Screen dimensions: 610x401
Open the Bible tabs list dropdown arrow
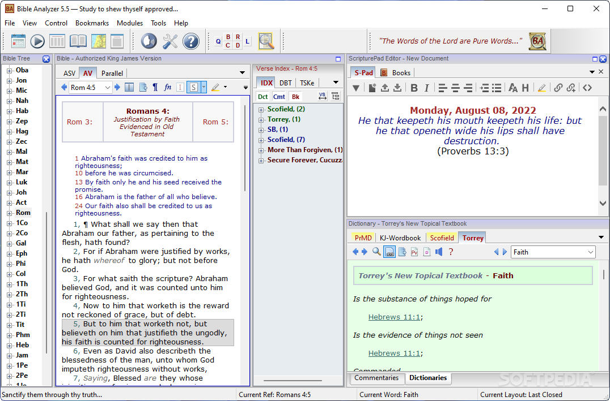tap(243, 72)
